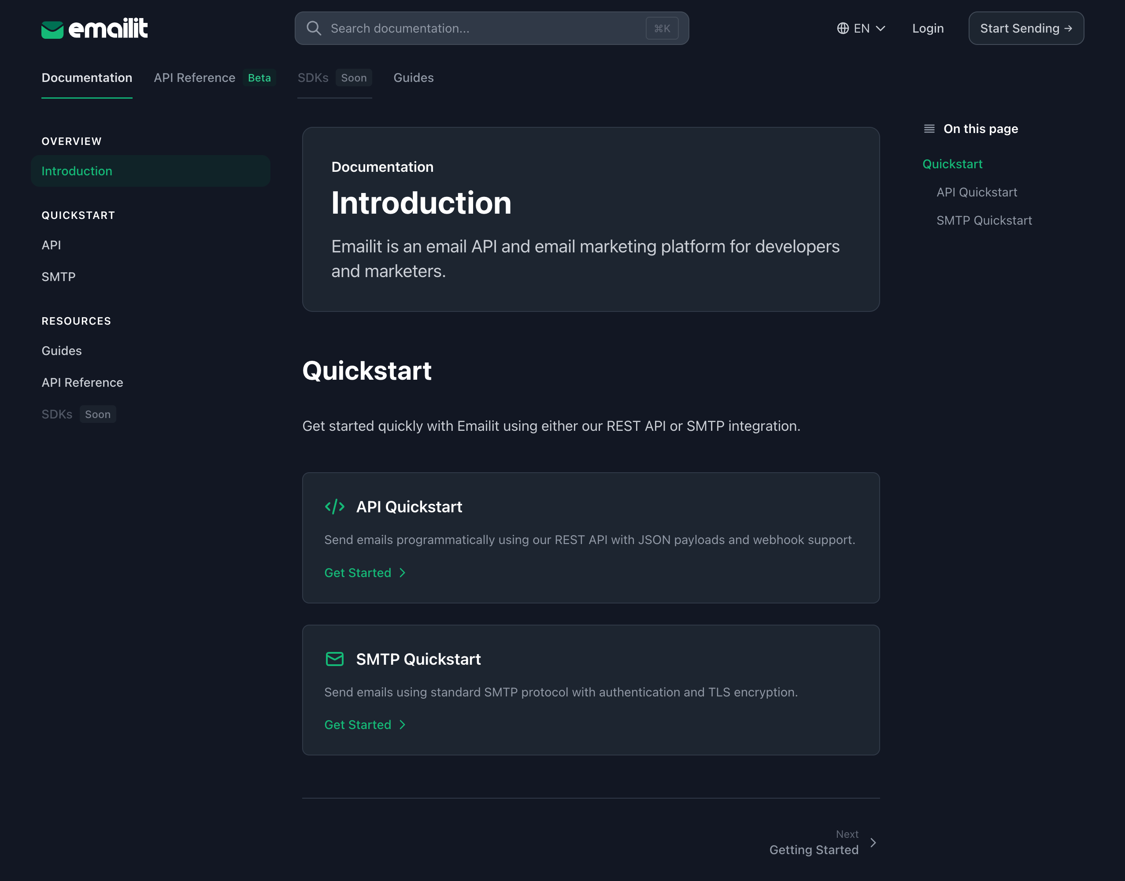This screenshot has height=881, width=1125.
Task: Click the globe language icon
Action: pyautogui.click(x=842, y=28)
